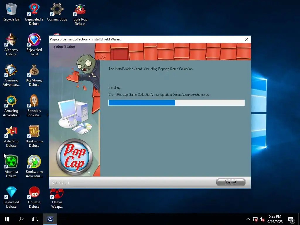The height and width of the screenshot is (225, 300).
Task: Cancel the Popcap installation
Action: click(x=231, y=182)
